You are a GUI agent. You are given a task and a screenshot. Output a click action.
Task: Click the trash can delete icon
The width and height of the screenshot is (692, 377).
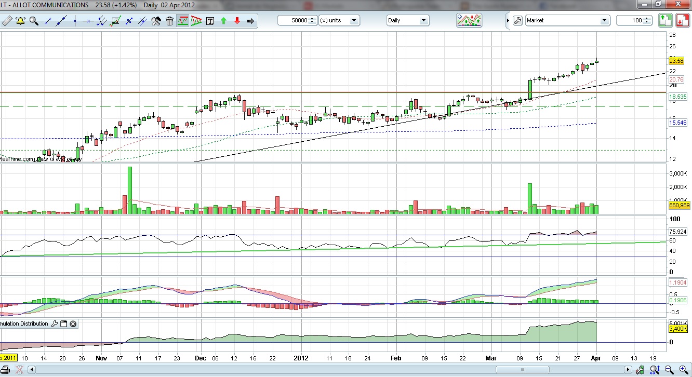169,21
